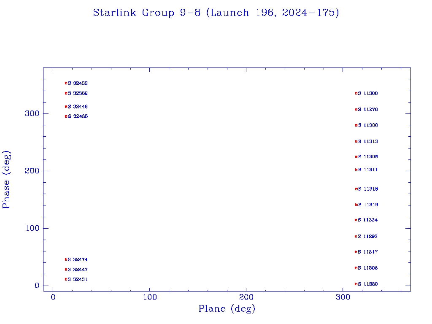Click the 300 tick label on Phase axis
Viewport: 432px width, 324px height.
[x=32, y=113]
